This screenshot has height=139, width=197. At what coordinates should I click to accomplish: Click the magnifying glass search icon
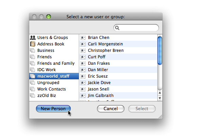pos(117,28)
